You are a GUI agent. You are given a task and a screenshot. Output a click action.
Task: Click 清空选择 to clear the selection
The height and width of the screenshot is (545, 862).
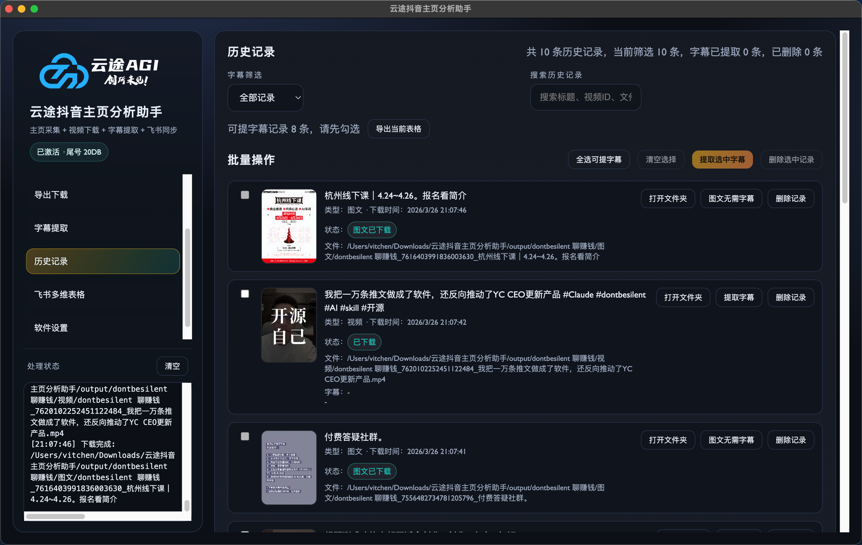click(x=660, y=160)
